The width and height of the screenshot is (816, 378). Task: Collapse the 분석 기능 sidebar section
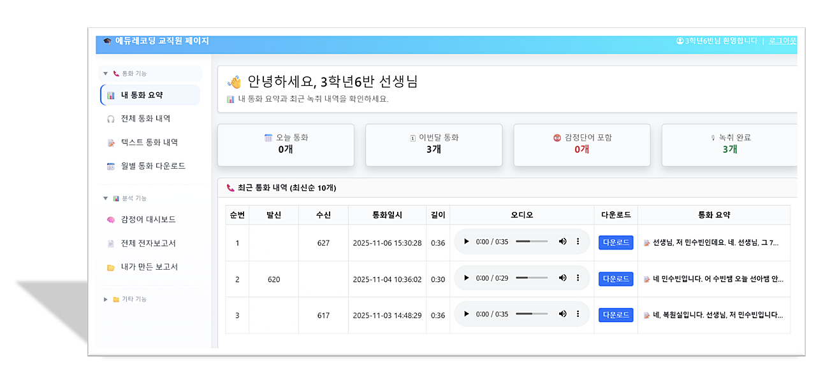tap(106, 199)
